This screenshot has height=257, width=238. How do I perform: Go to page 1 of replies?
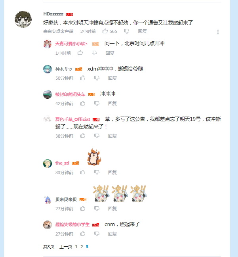[76, 247]
